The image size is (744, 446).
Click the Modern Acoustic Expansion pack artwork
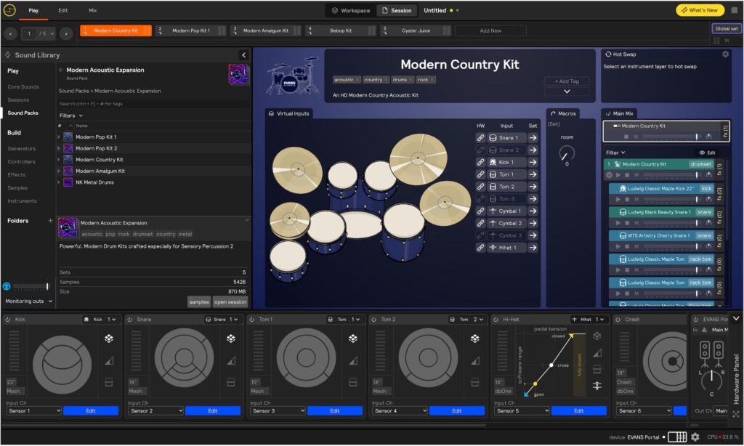tap(238, 75)
